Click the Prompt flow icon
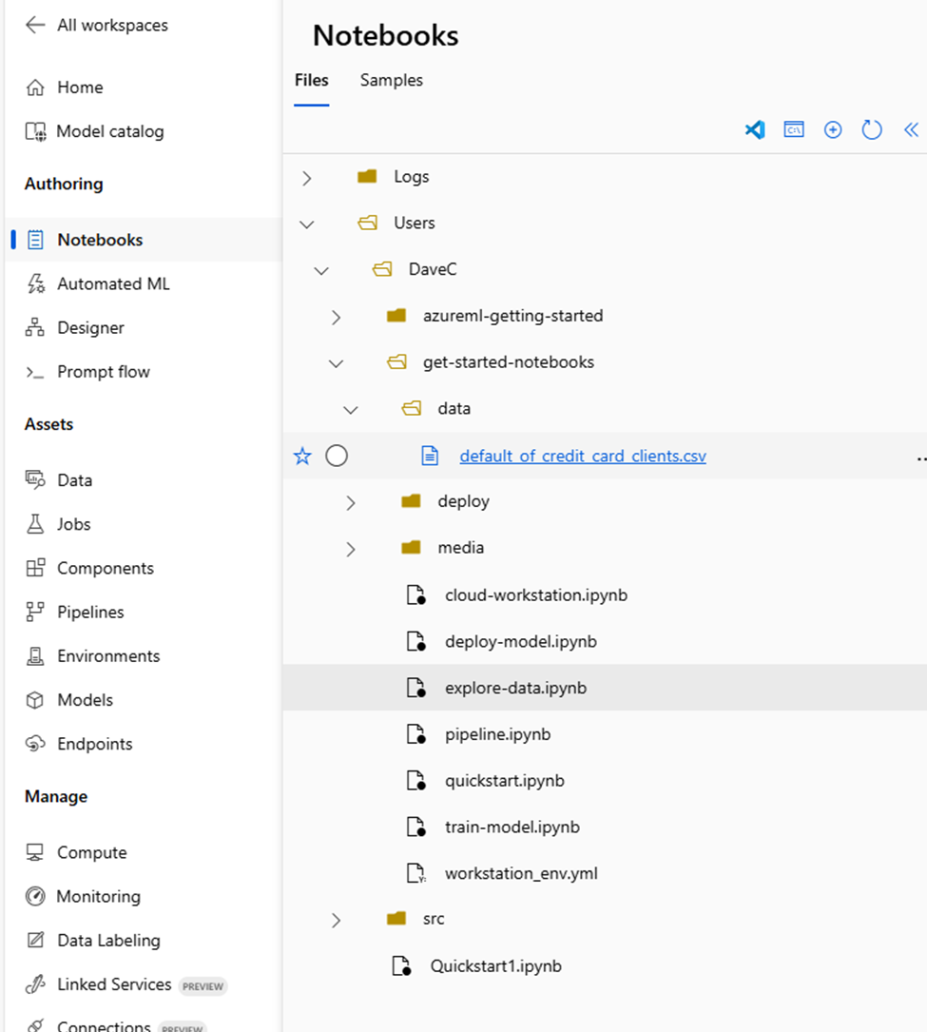This screenshot has height=1032, width=927. click(x=35, y=373)
